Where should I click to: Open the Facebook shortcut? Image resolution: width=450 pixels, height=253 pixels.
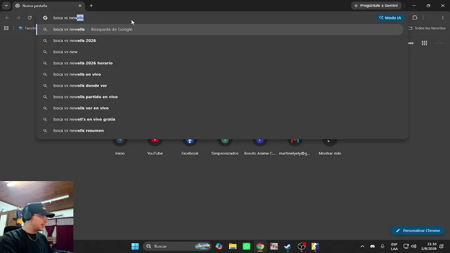190,147
